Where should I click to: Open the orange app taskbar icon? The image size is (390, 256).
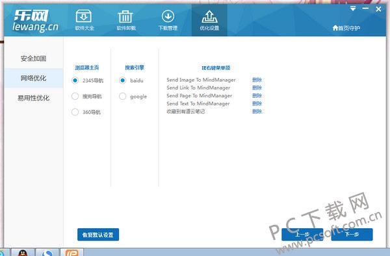click(72, 252)
